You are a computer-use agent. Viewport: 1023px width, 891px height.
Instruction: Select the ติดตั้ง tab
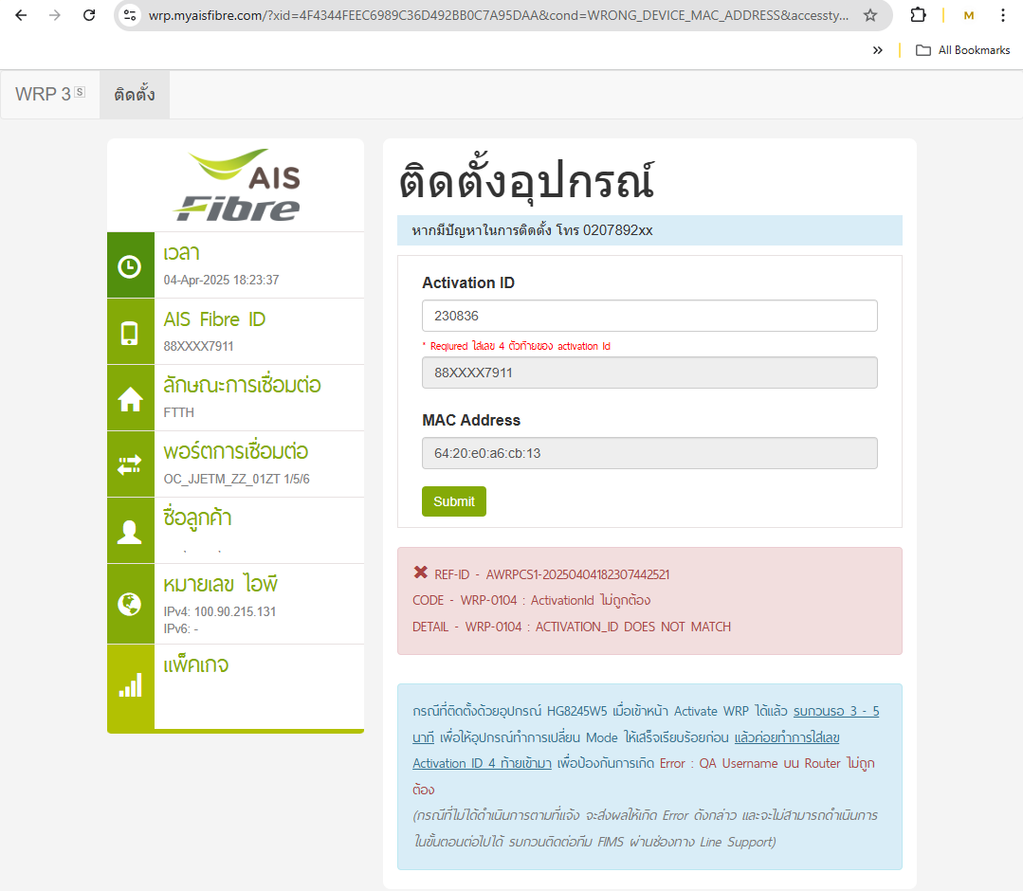tap(135, 95)
